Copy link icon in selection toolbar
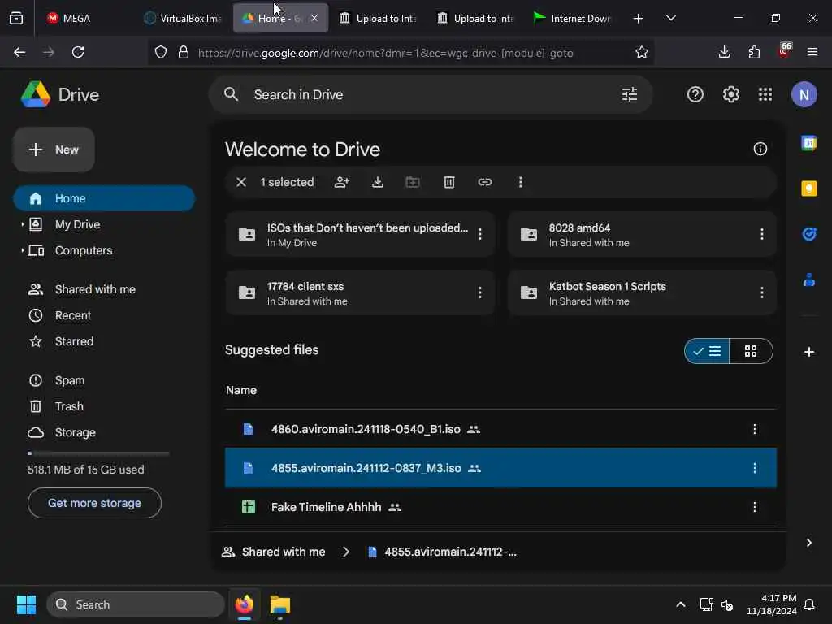The height and width of the screenshot is (624, 832). point(484,182)
